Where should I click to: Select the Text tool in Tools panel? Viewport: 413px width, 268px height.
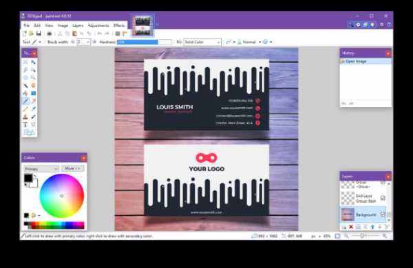25,124
